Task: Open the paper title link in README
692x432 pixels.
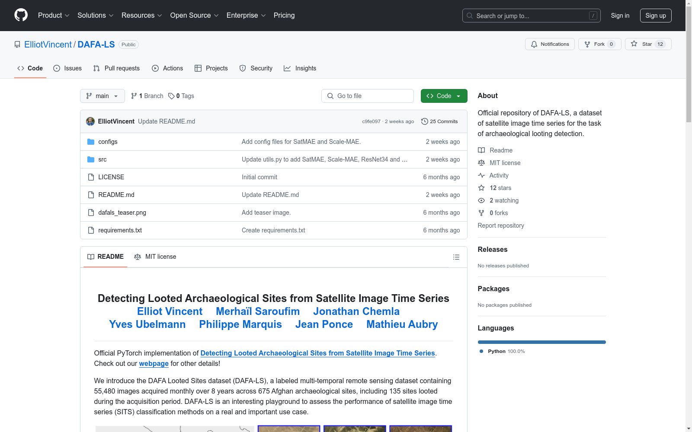Action: tap(317, 353)
